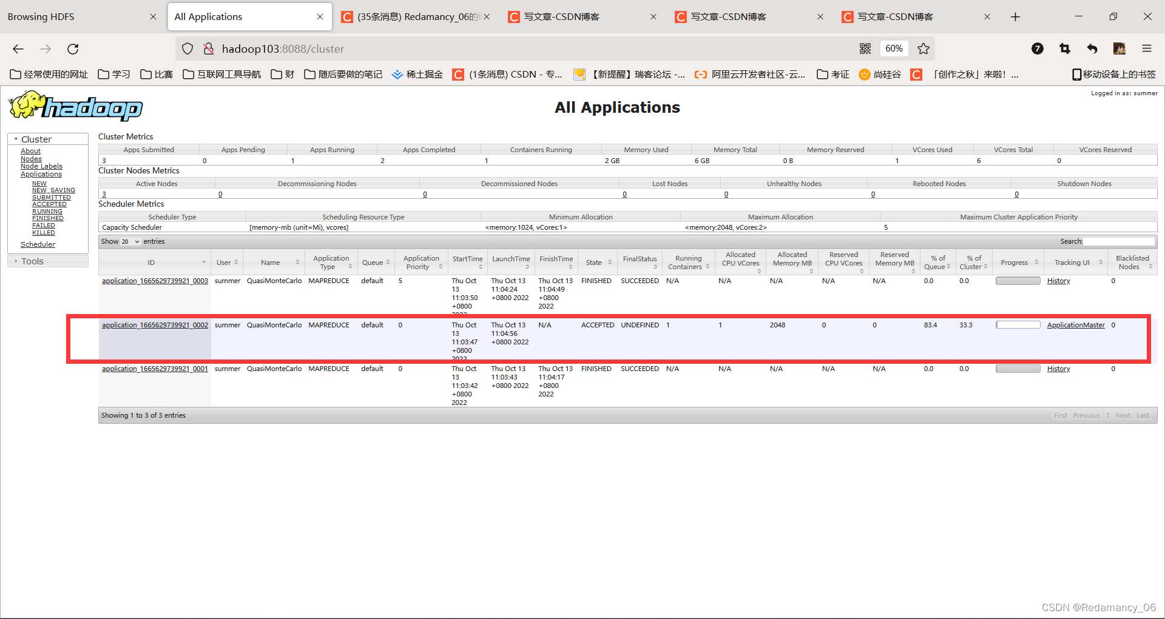Click the progress bar of application 0003
This screenshot has width=1165, height=619.
[1017, 280]
